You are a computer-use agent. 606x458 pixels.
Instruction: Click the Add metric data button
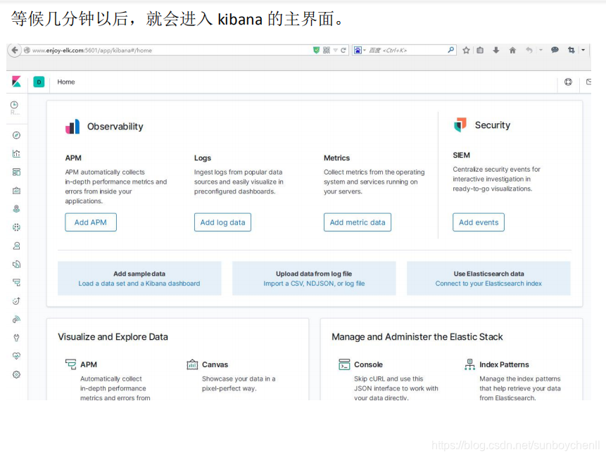pos(358,222)
